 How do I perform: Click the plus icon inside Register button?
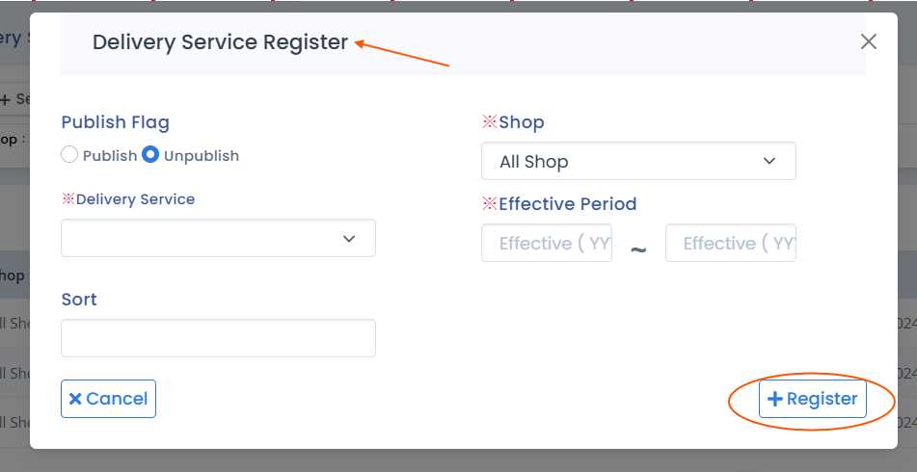pyautogui.click(x=774, y=399)
